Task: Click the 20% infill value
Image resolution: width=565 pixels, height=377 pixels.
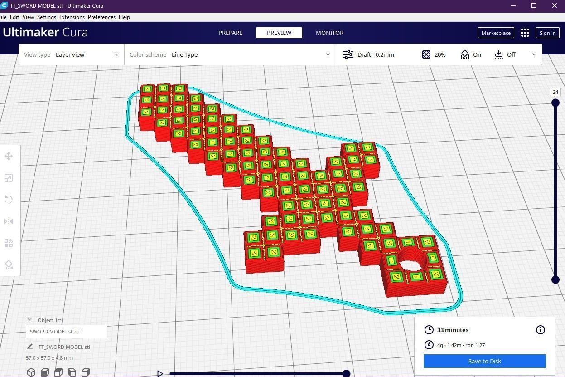Action: (x=440, y=54)
